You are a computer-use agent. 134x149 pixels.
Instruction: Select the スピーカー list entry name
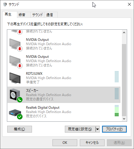[x=32, y=91]
